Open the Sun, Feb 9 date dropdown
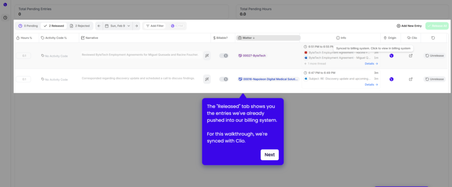The width and height of the screenshot is (452, 187). coord(118,26)
